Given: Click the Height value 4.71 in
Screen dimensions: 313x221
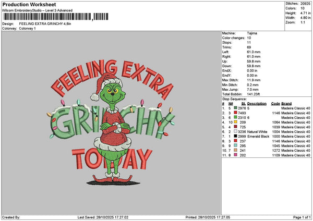Looking at the screenshot, I should point(305,13).
